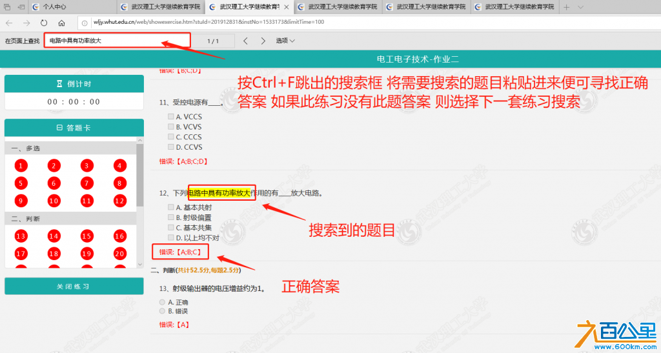
Task: Click the 00 : 00 : 00 countdown value
Action: (x=74, y=101)
